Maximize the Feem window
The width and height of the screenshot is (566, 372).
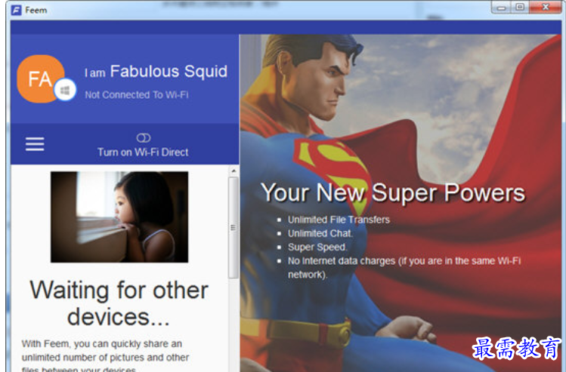pyautogui.click(x=520, y=8)
